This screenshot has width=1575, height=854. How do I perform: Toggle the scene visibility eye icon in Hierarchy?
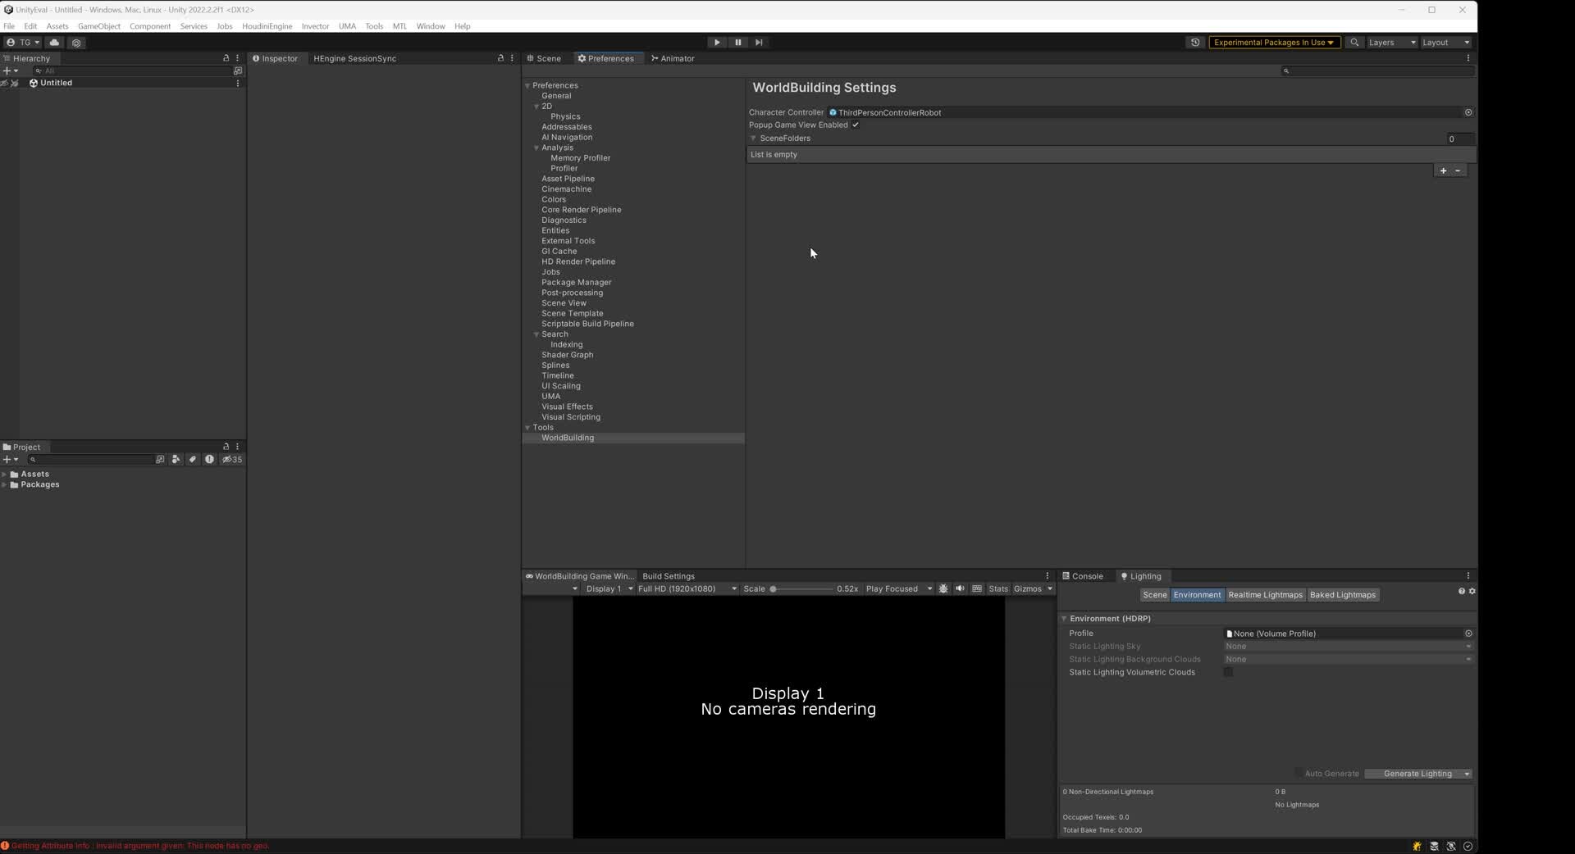4,83
